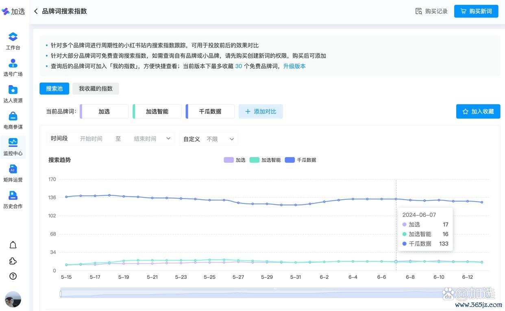Click the 购买新词 button

[476, 11]
